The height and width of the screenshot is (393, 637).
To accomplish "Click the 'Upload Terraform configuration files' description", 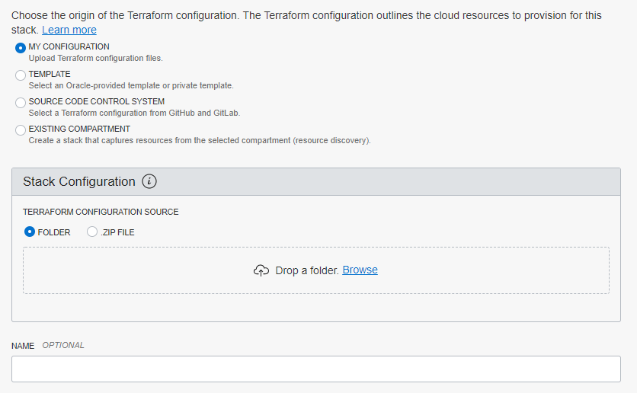I will point(95,58).
